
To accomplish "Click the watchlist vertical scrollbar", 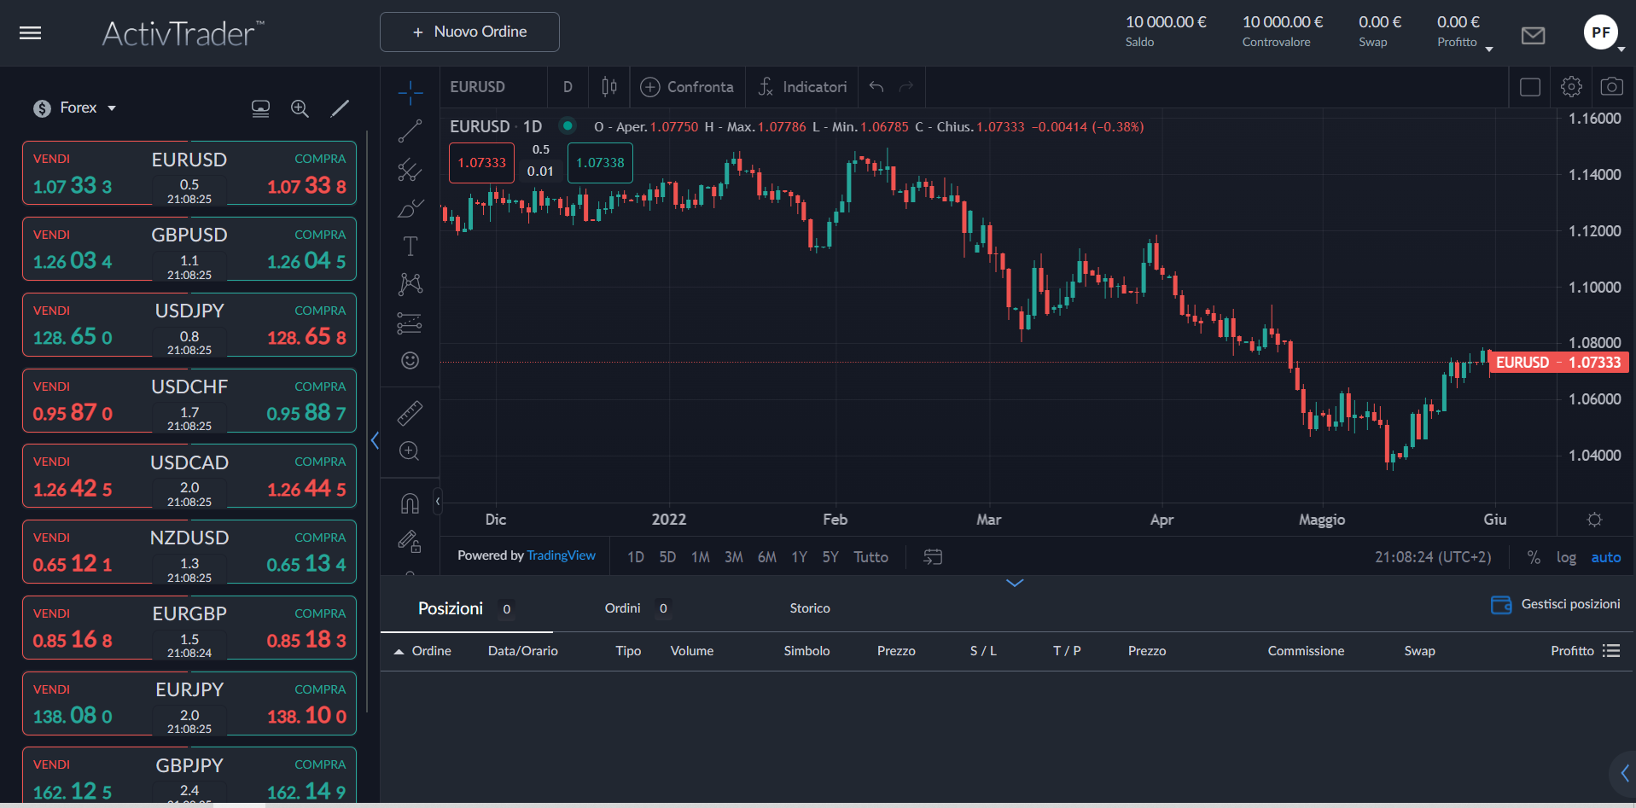I will click(x=367, y=422).
